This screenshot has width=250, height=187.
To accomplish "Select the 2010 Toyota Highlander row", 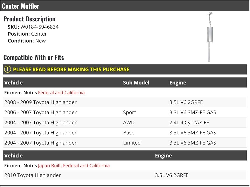I will point(125,175).
